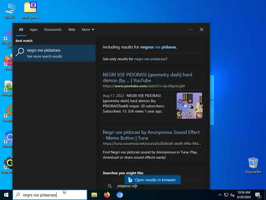This screenshot has height=200, width=266.
Task: Close the search panel with the X
Action: [x=202, y=30]
